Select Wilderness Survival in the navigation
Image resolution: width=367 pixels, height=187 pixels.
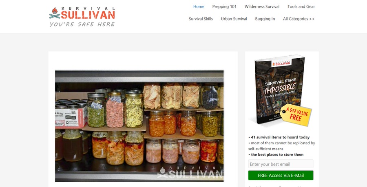coord(262,7)
